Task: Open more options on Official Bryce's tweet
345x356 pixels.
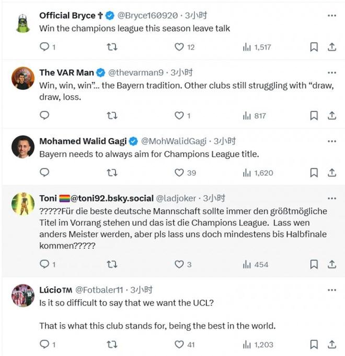Action: tap(331, 15)
